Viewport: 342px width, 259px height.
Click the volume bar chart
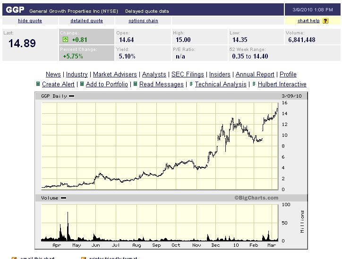coord(160,223)
